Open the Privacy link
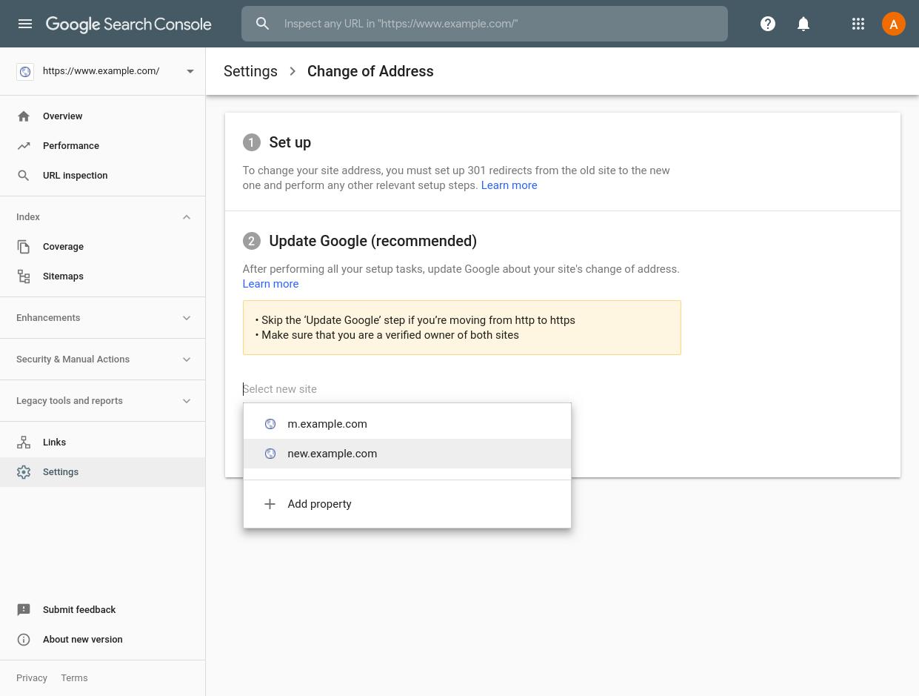Image resolution: width=919 pixels, height=696 pixels. [32, 677]
